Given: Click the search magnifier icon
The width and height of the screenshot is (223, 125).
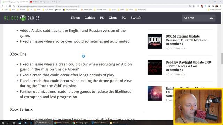Looking at the screenshot, I should point(212,18).
